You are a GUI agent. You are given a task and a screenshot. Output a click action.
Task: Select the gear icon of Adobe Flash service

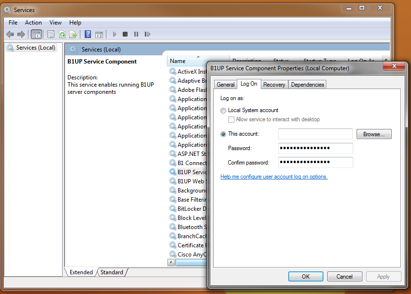172,89
